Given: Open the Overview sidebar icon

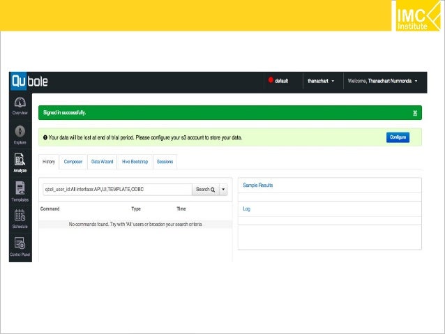Looking at the screenshot, I should click(x=20, y=106).
